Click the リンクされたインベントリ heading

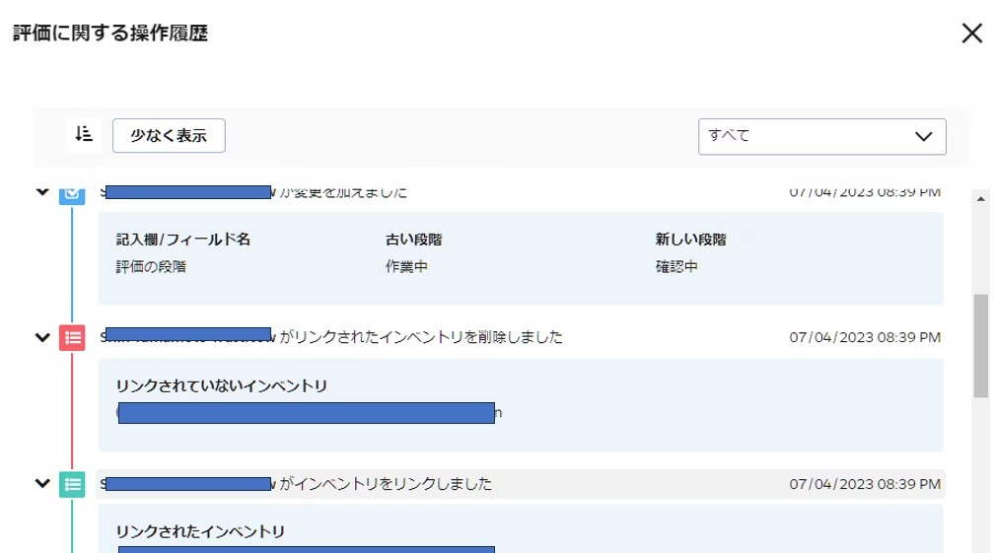point(200,532)
